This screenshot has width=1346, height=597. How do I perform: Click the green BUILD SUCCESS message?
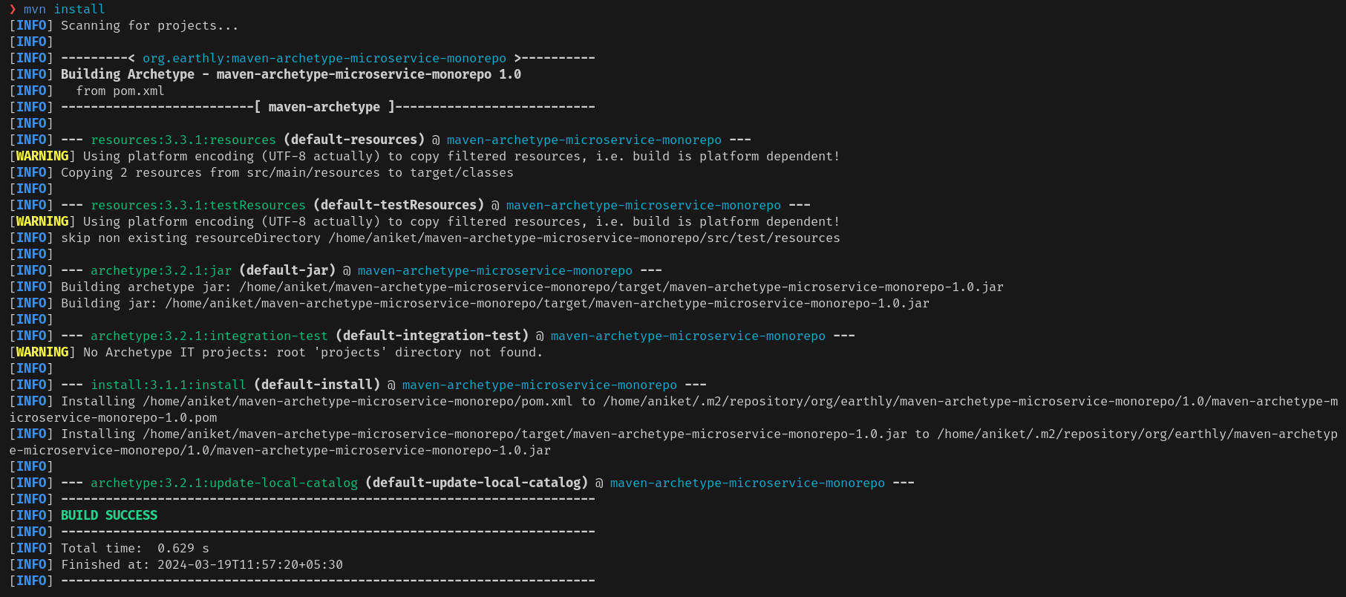pos(109,515)
